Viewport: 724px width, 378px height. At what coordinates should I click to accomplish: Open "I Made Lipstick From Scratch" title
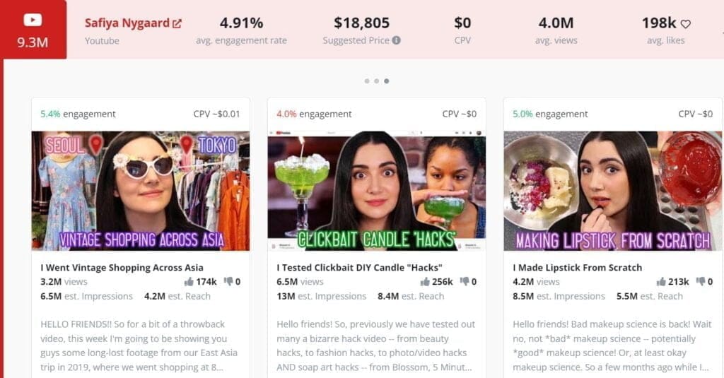(577, 267)
